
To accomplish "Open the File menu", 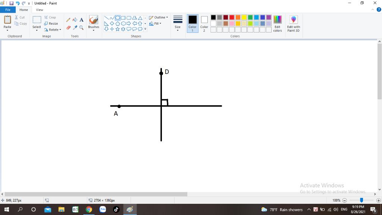I will tap(8, 10).
